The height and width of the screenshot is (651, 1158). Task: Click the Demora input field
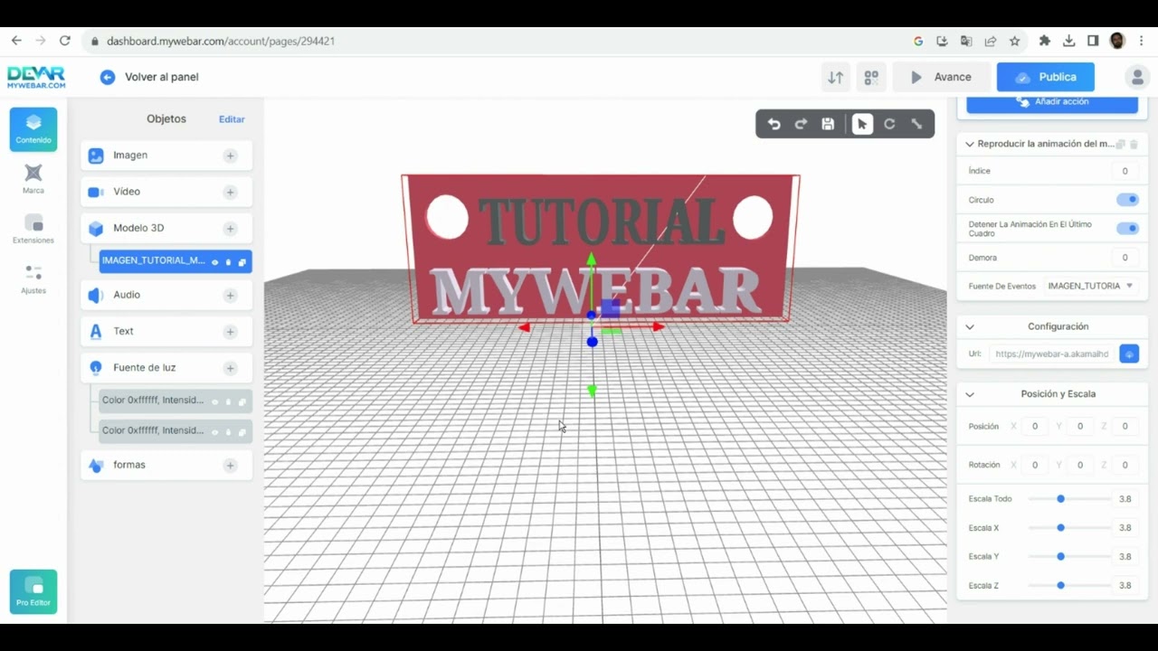(x=1125, y=258)
